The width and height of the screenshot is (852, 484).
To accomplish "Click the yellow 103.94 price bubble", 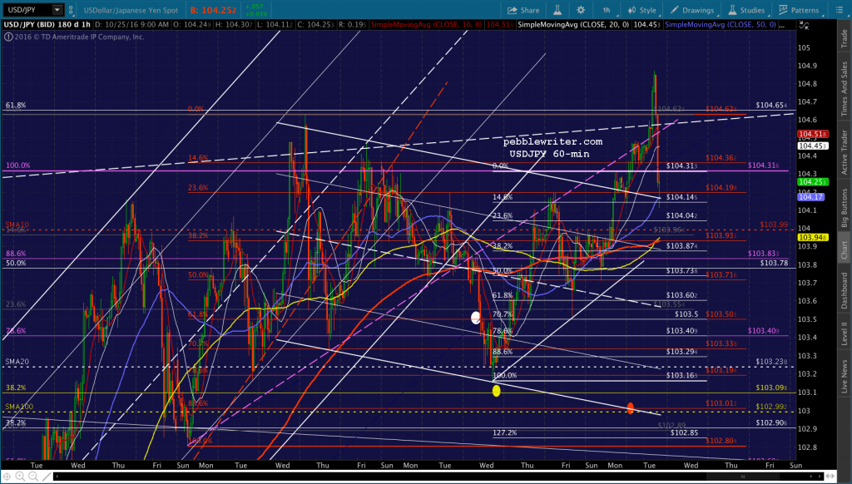I will click(812, 237).
